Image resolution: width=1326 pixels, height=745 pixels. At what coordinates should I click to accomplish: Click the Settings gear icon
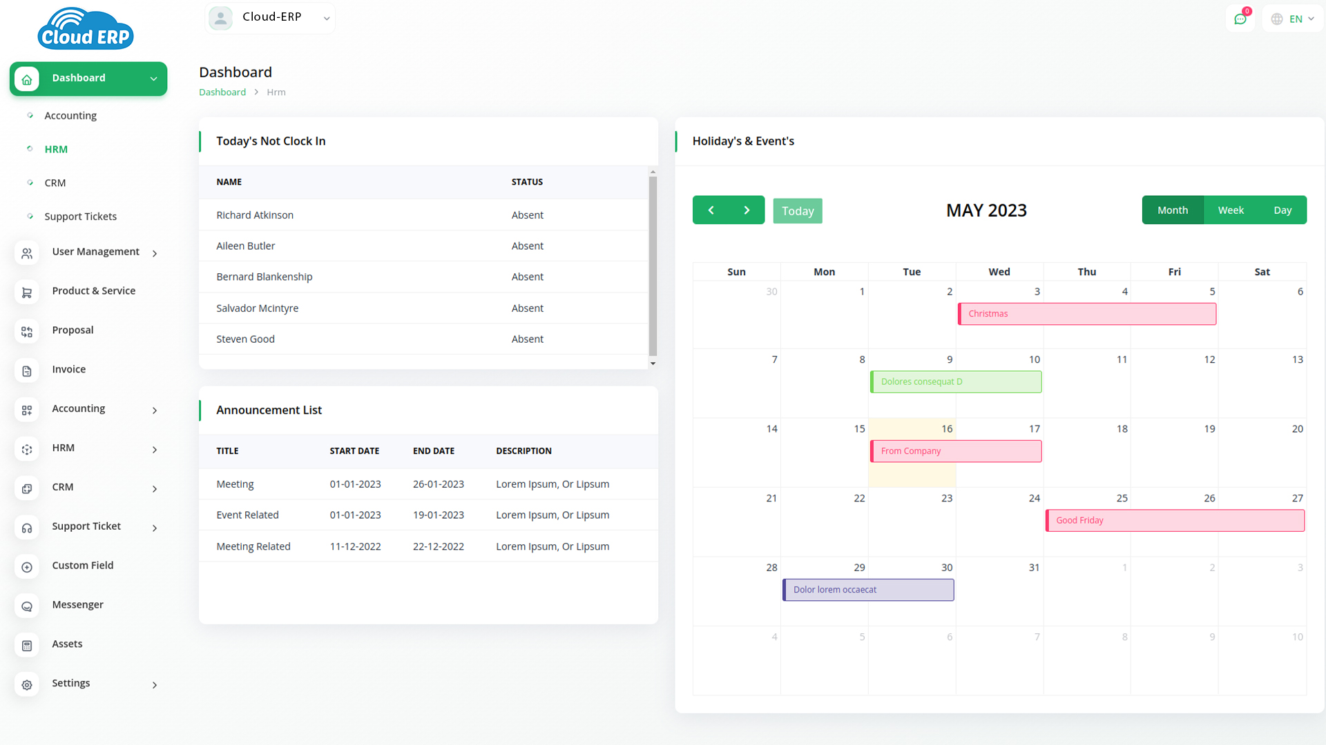27,685
